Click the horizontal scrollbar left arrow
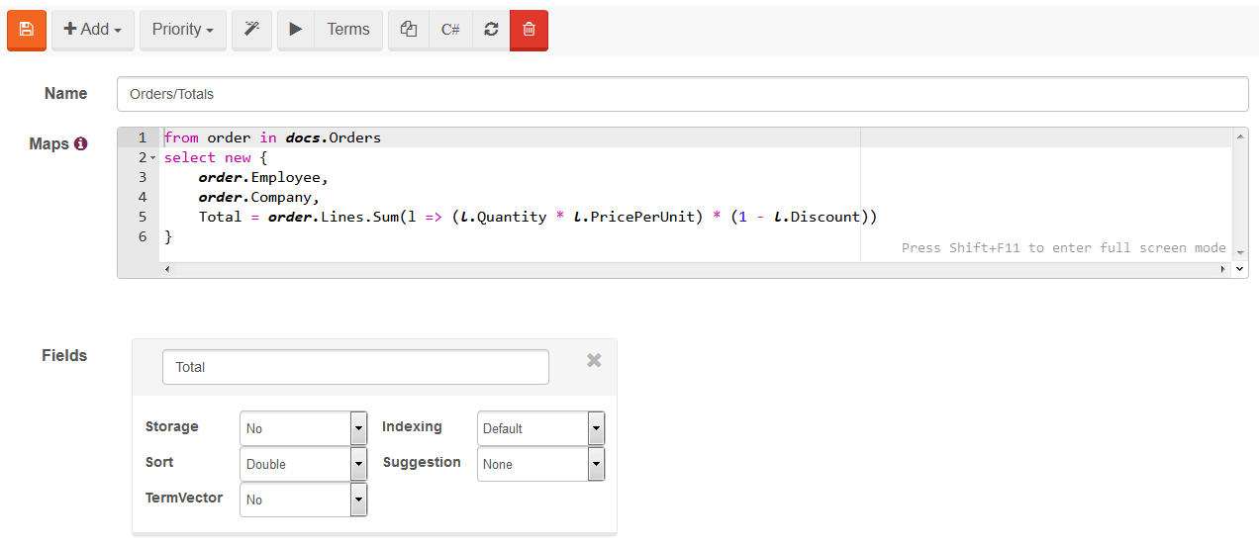Screen dimensions: 1259x546 tap(166, 269)
